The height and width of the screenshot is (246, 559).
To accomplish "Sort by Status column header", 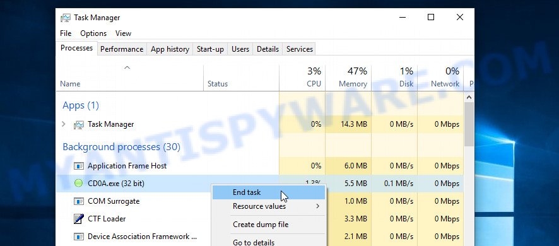I will [x=218, y=84].
